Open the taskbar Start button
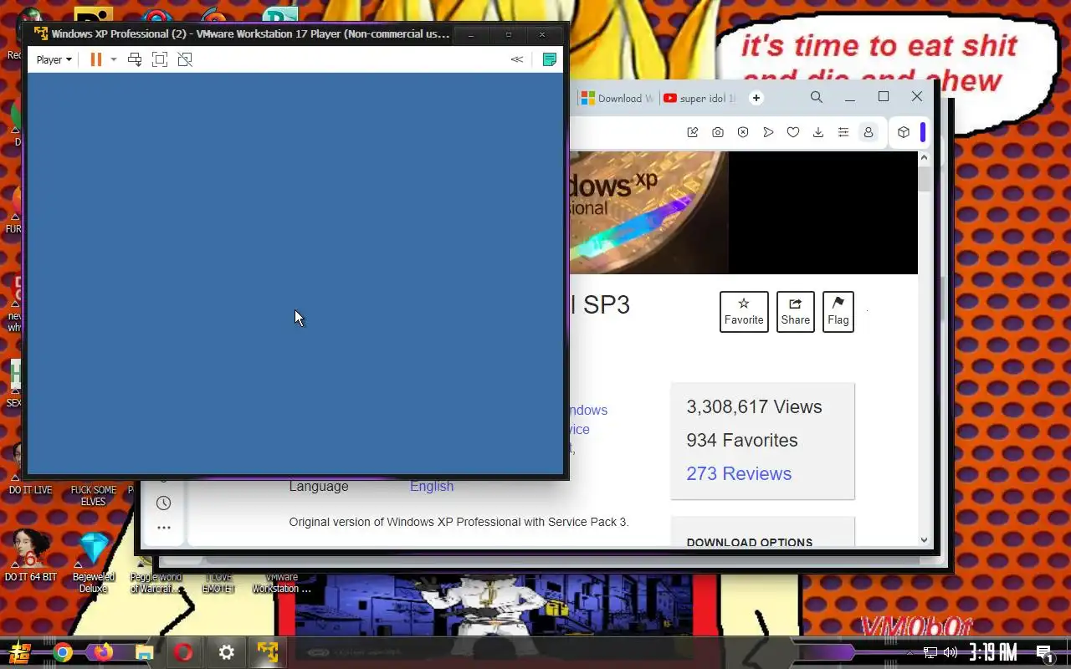 20,652
